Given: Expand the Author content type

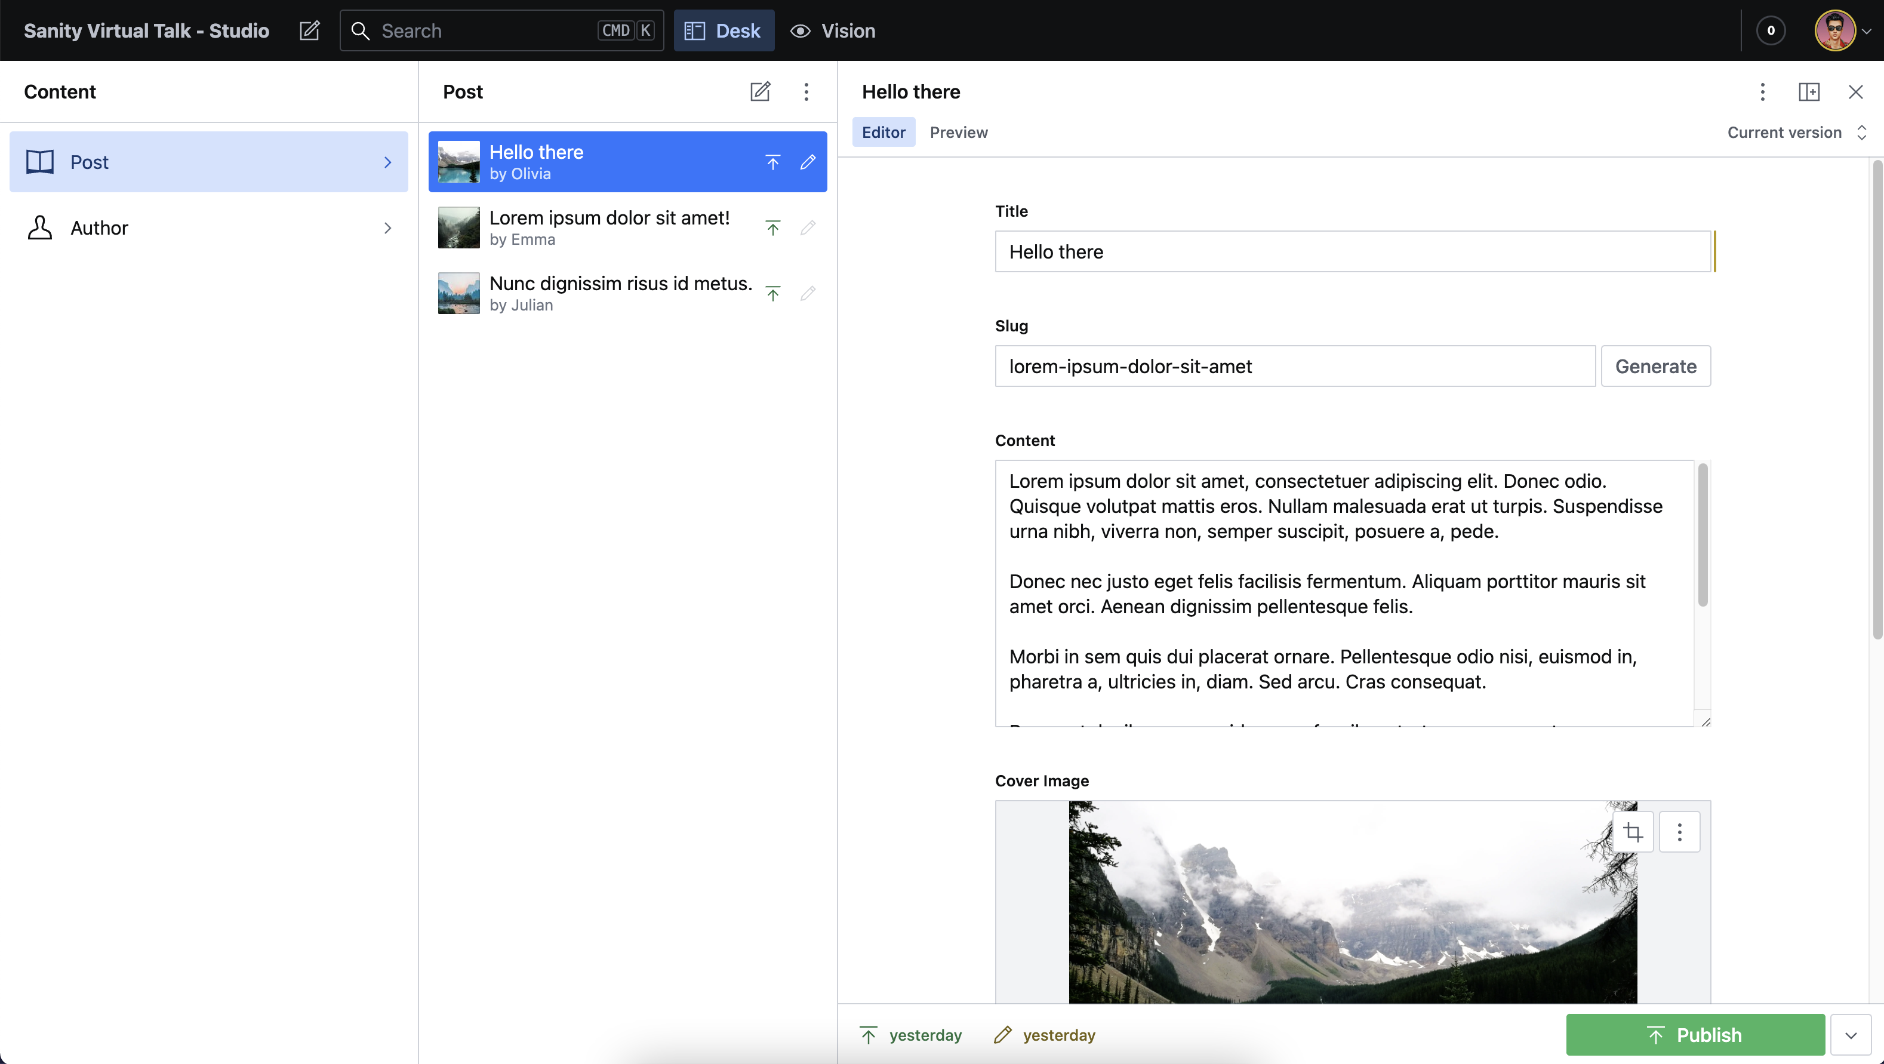Looking at the screenshot, I should pos(208,228).
